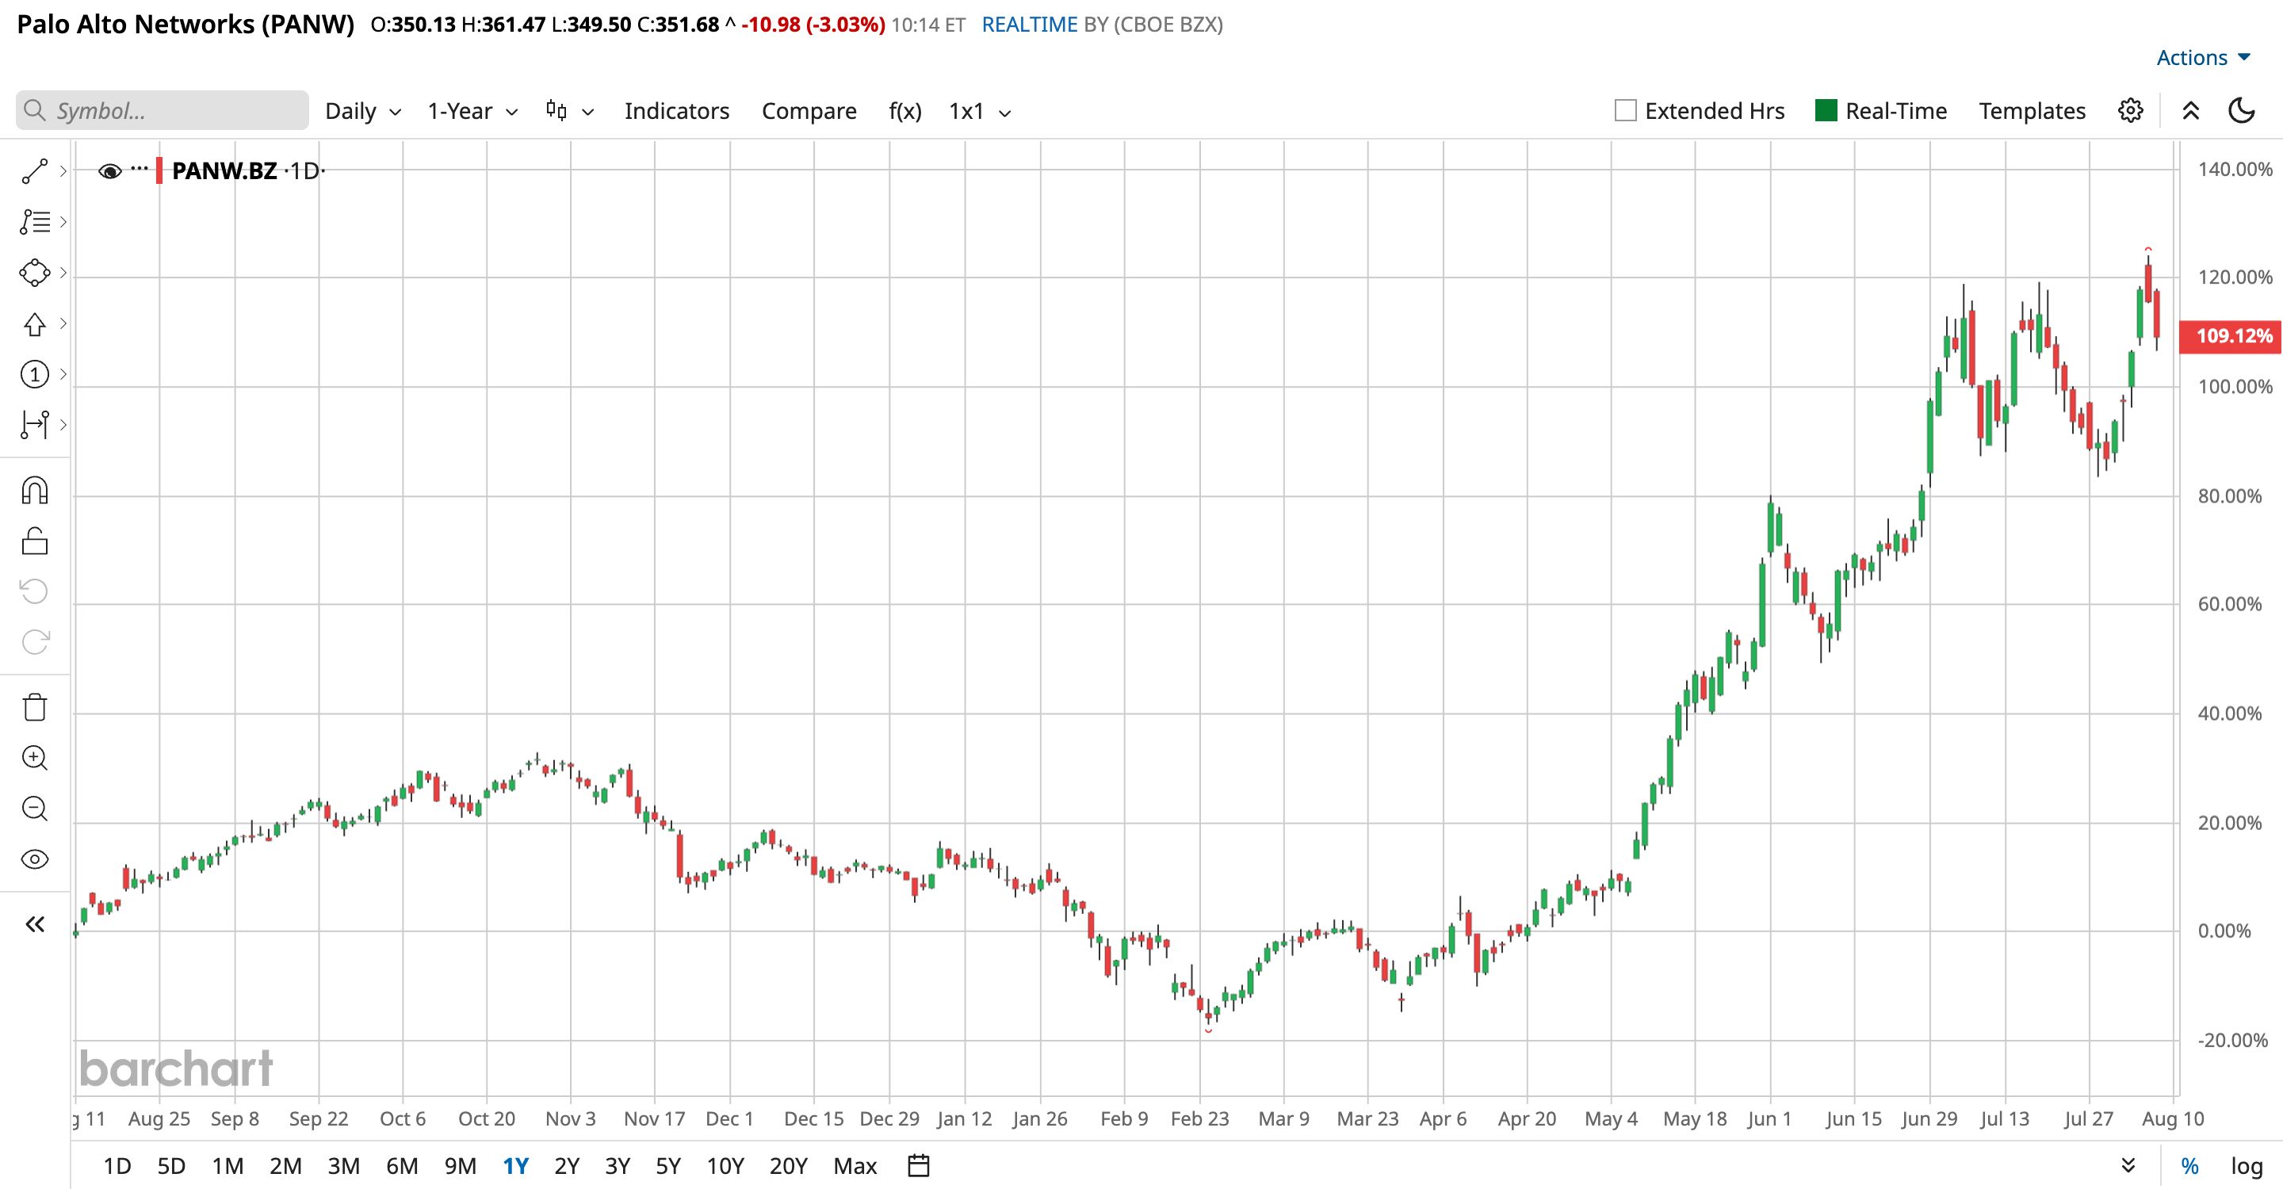
Task: Open the 1x1 grid layout dropdown
Action: pyautogui.click(x=979, y=111)
